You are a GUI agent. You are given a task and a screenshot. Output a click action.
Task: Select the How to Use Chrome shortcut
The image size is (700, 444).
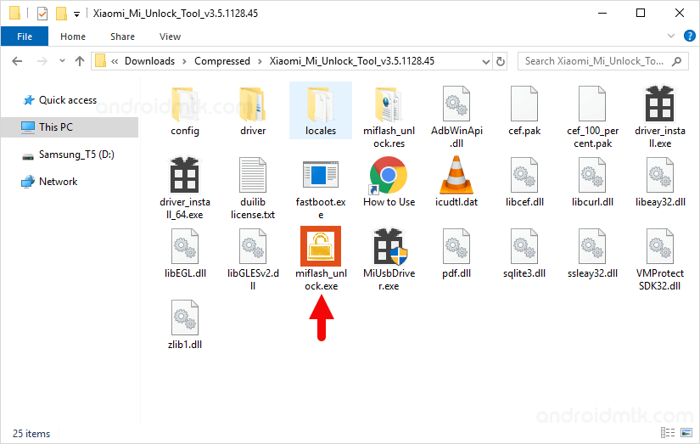pos(389,175)
